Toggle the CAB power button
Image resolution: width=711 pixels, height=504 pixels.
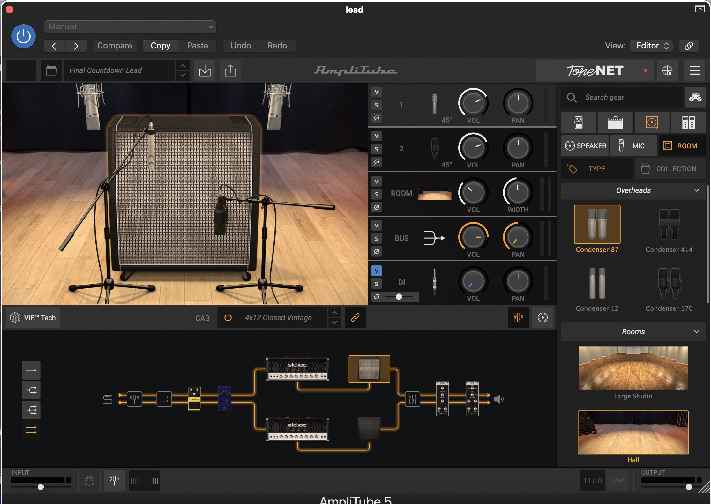point(228,317)
